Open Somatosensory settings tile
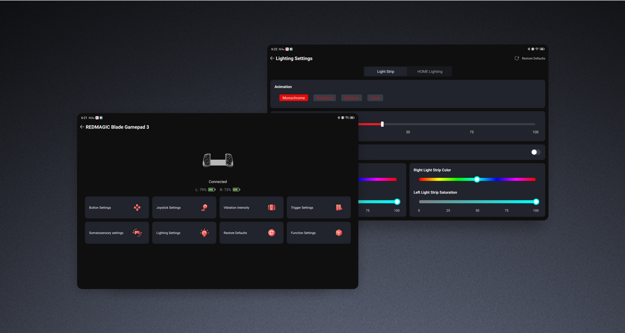This screenshot has width=625, height=333. click(117, 233)
